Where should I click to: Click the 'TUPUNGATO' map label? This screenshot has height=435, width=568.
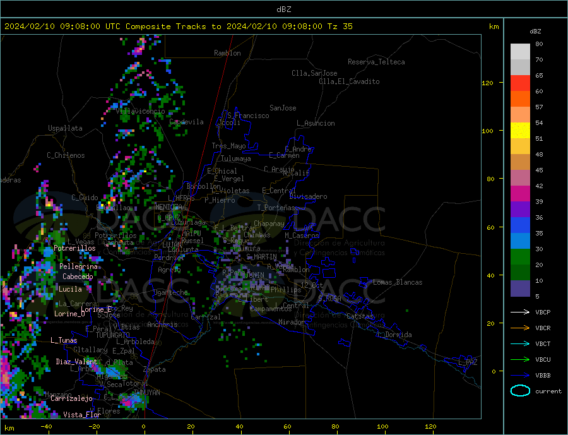tap(112, 335)
